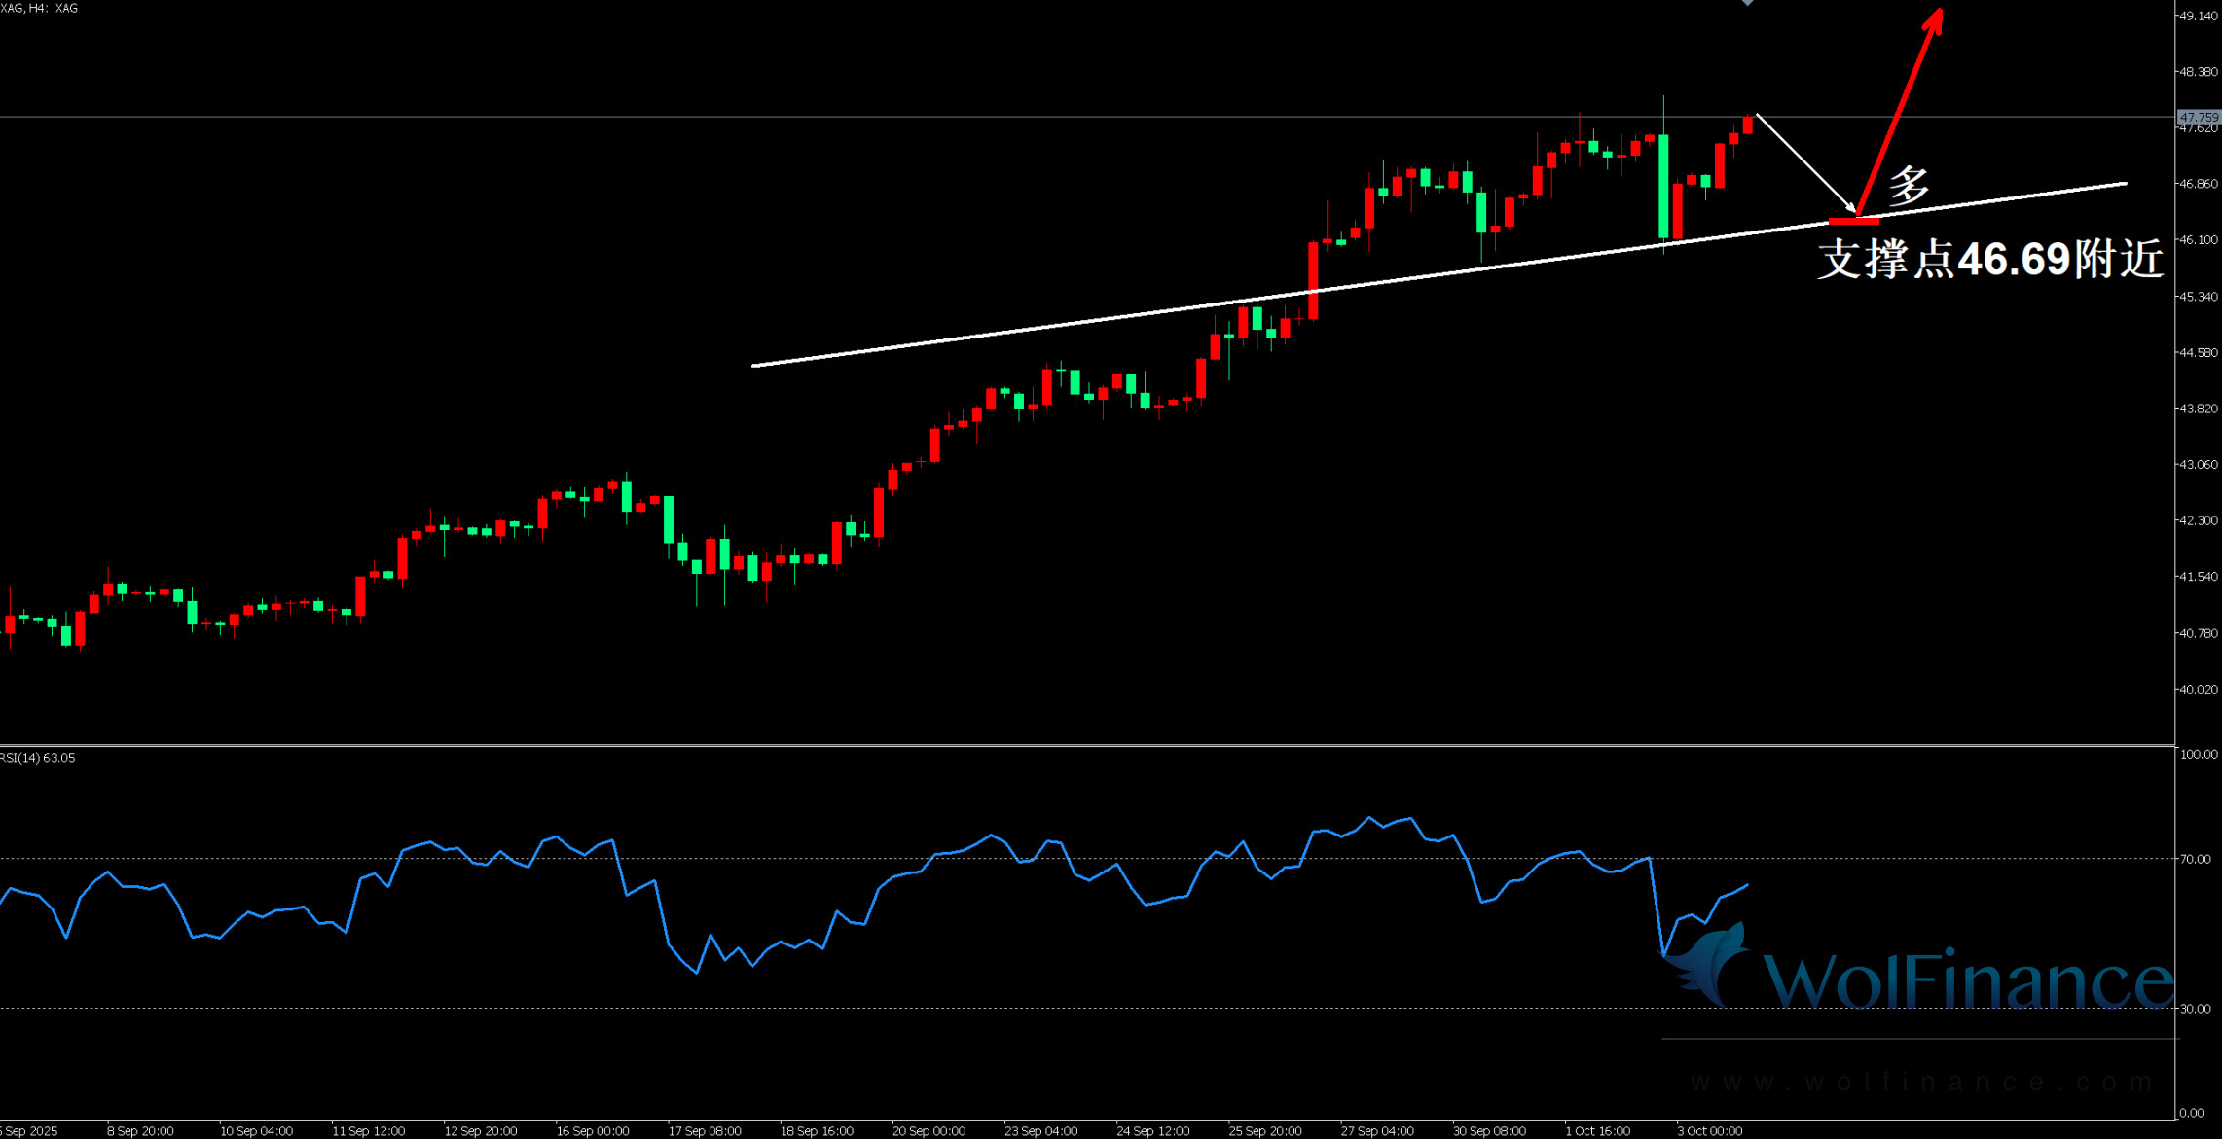Select the red horizontal support marker
Image resolution: width=2222 pixels, height=1139 pixels.
(x=1853, y=221)
